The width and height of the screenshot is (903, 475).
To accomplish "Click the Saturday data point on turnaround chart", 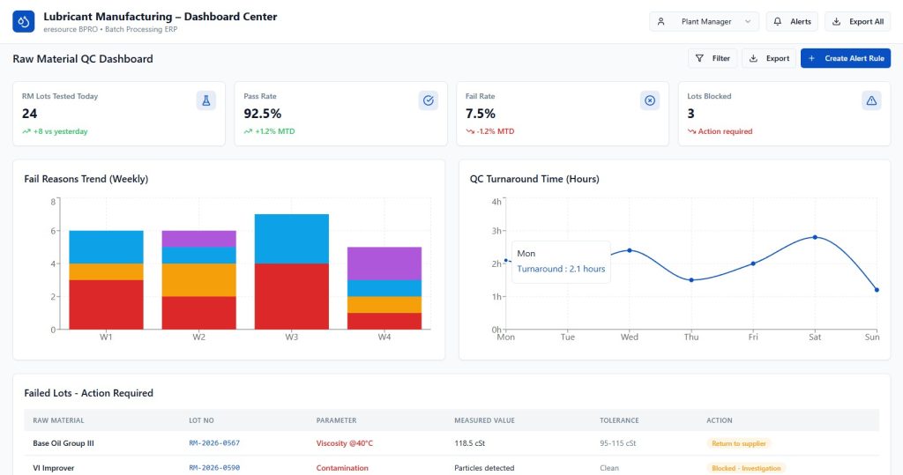I will [x=815, y=237].
